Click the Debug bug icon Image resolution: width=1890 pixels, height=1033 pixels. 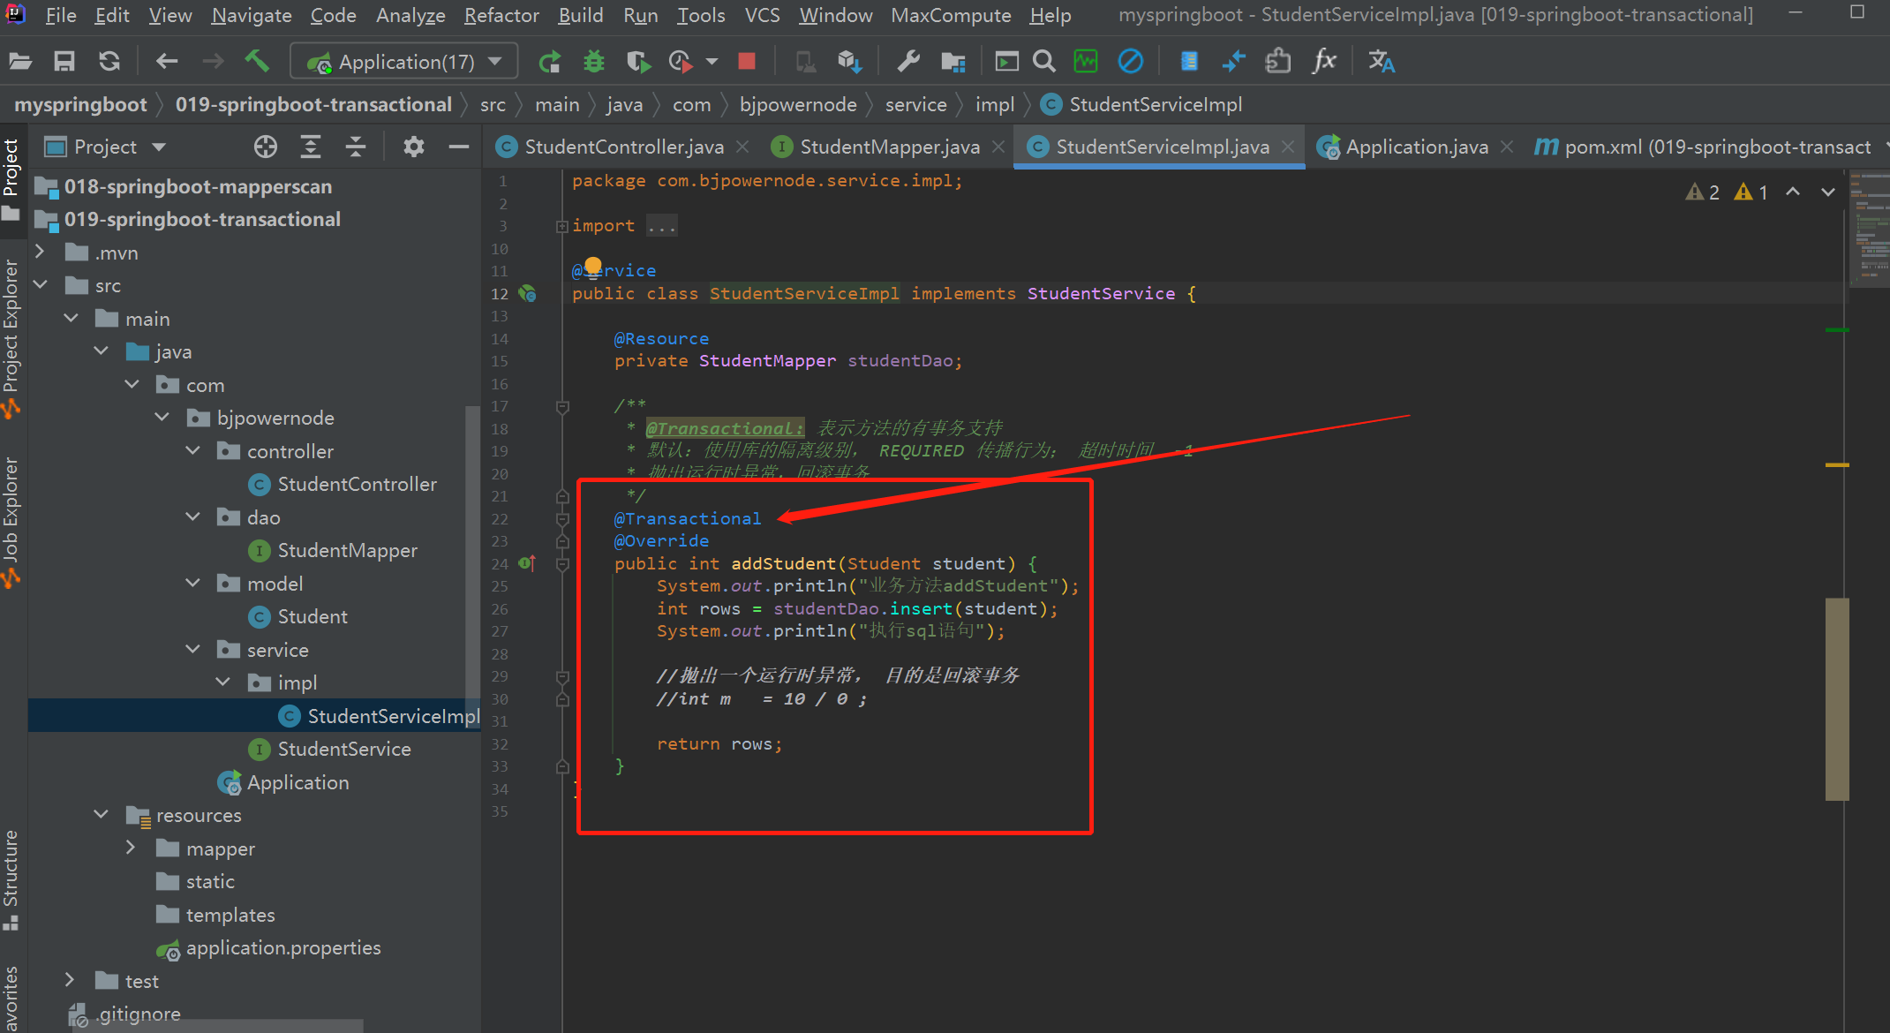pos(594,62)
